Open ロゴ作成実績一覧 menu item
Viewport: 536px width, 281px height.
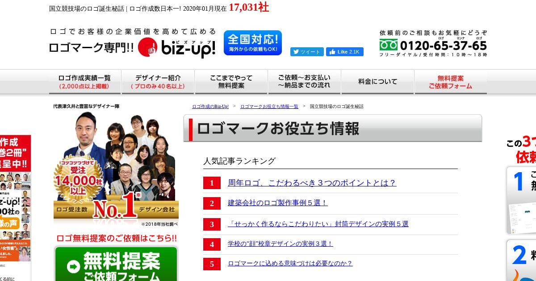point(85,82)
